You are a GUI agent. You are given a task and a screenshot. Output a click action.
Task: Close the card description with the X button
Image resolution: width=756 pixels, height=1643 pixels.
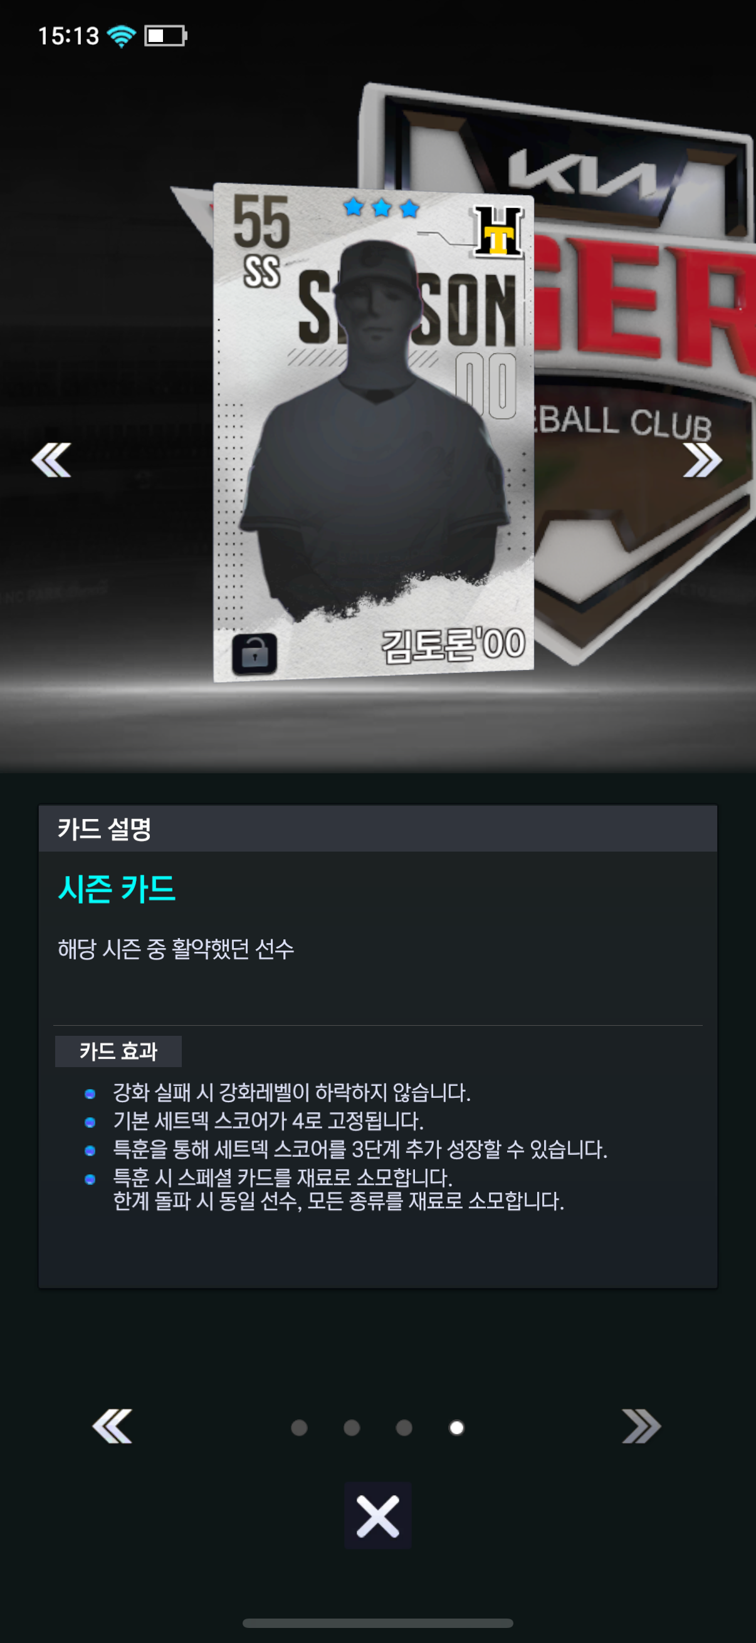point(377,1515)
